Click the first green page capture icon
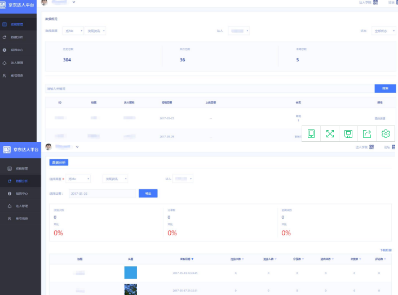This screenshot has width=398, height=295. (x=311, y=133)
